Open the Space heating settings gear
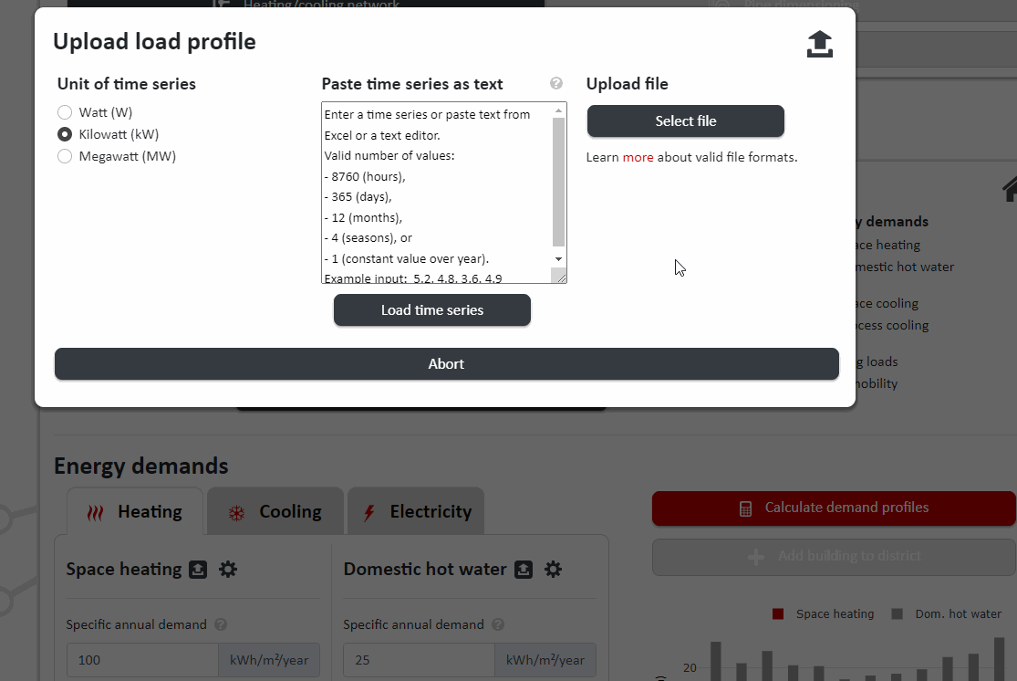 point(228,569)
